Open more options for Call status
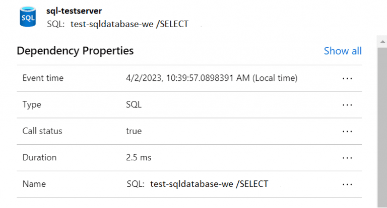Viewport: 387px width, 208px height. 347,131
